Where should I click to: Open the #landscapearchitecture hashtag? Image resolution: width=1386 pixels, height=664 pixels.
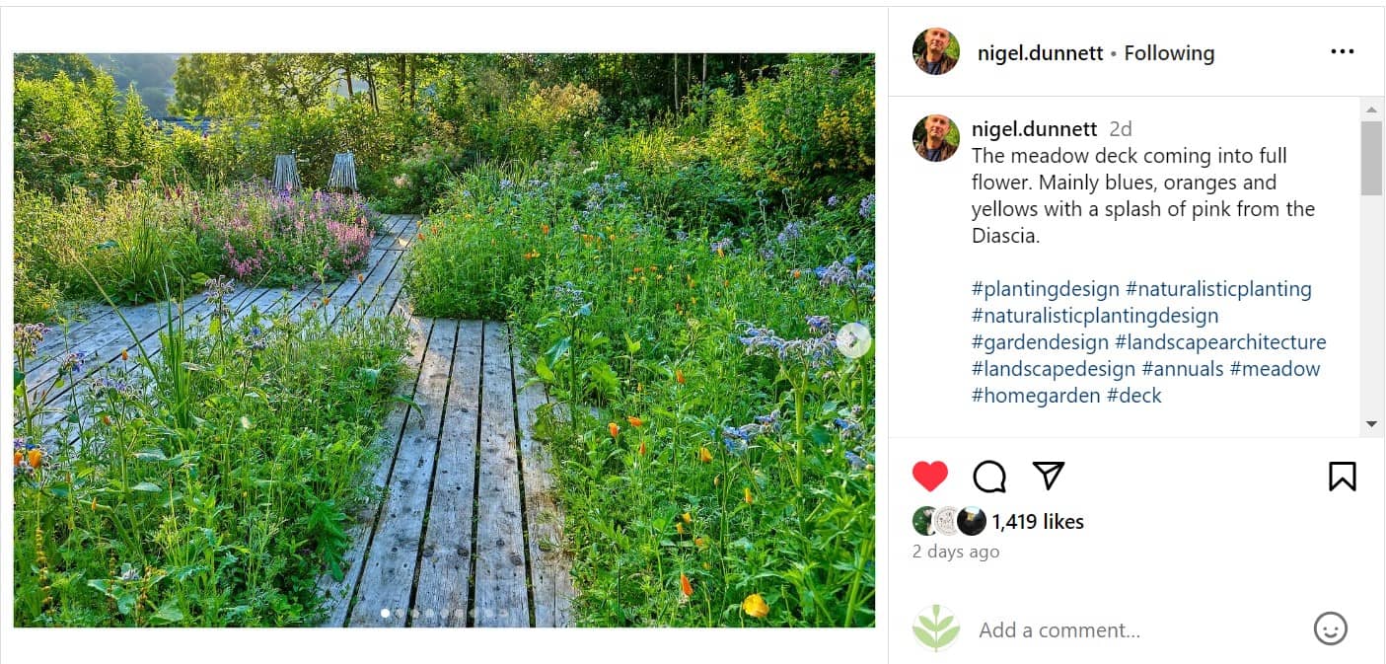[1220, 342]
